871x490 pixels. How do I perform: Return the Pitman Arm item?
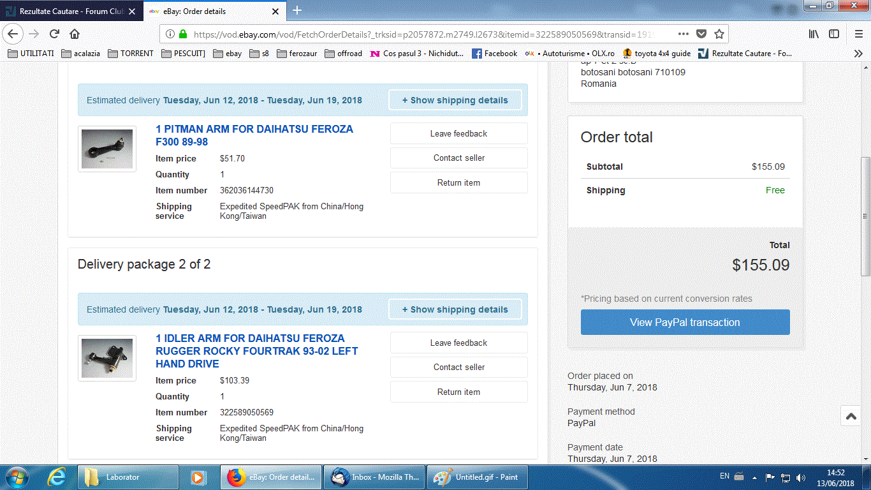459,182
